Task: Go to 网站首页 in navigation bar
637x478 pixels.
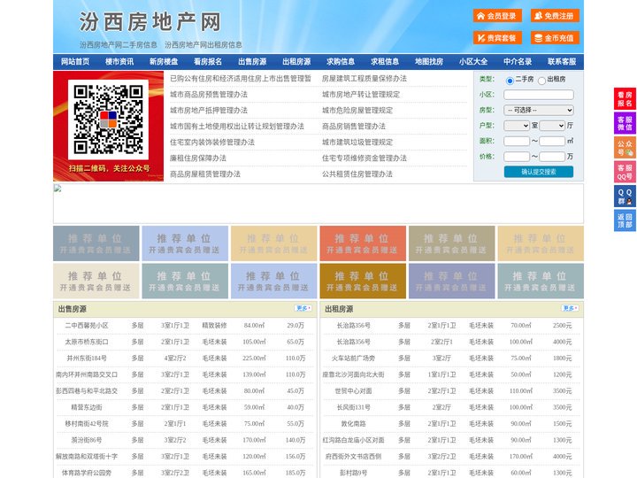Action: 75,62
